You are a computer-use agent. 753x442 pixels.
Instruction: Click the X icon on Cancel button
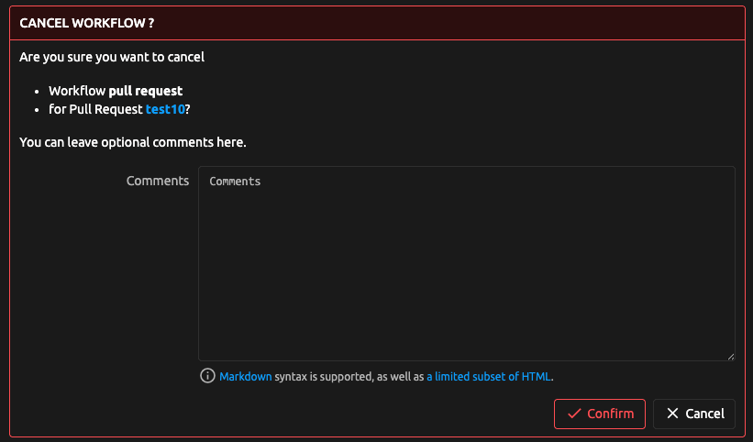(x=673, y=414)
